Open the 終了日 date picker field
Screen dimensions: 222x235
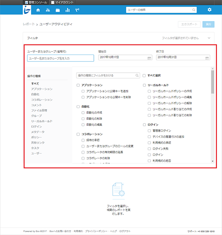pos(183,57)
